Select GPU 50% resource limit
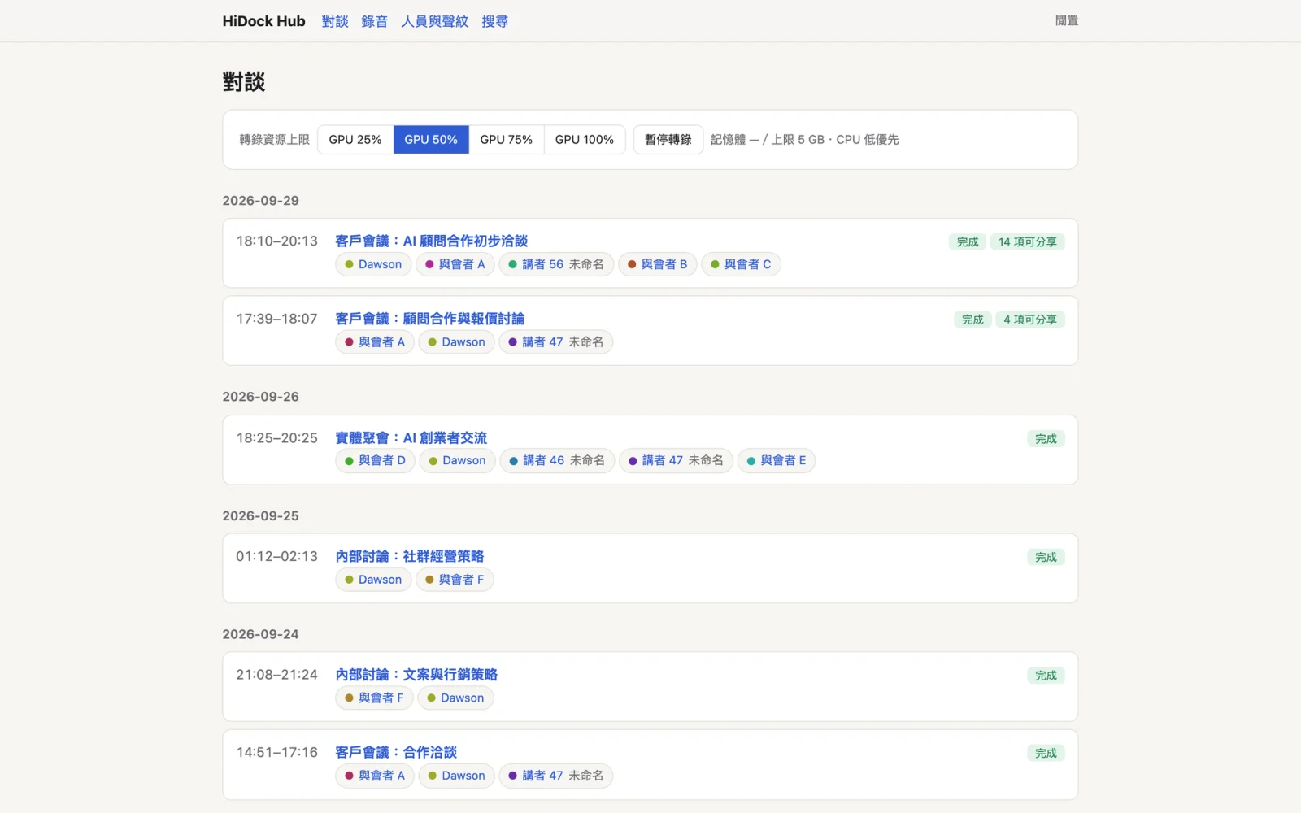The height and width of the screenshot is (813, 1301). 431,140
